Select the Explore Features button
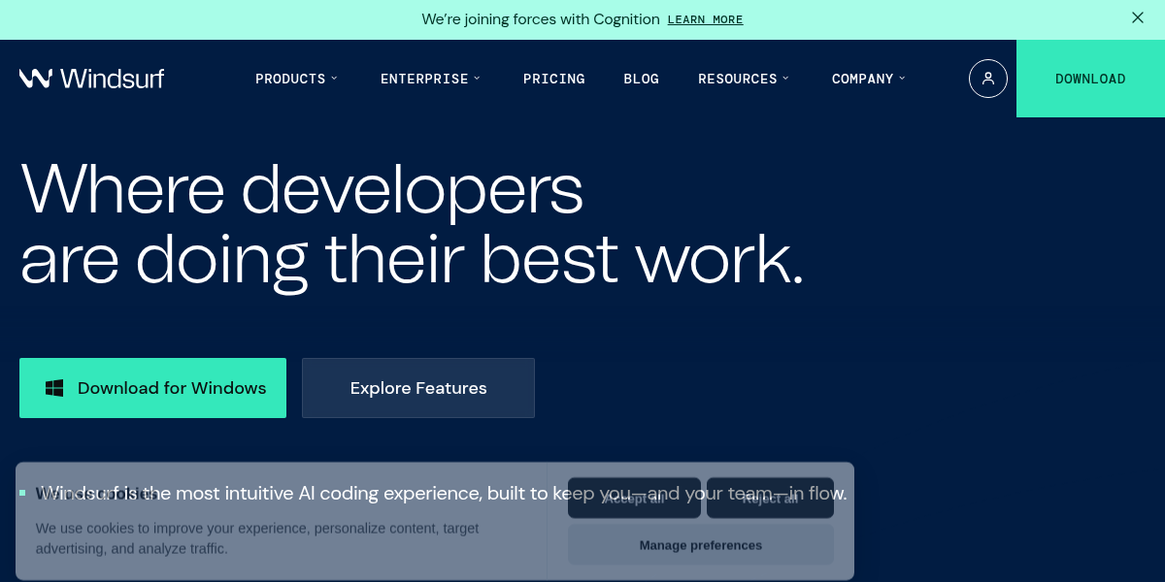The image size is (1165, 582). 417,388
